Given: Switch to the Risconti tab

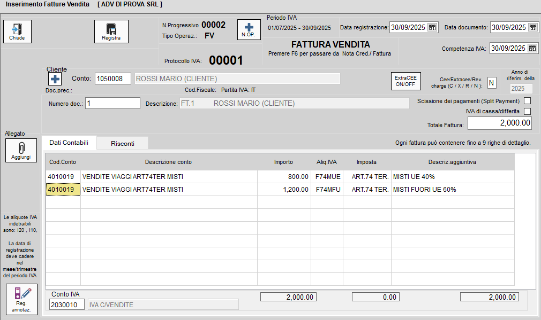Looking at the screenshot, I should pos(122,143).
